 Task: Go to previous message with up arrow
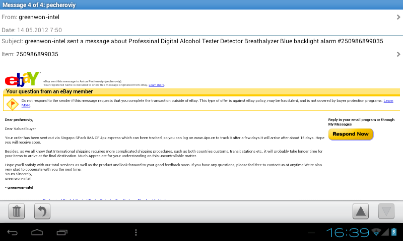(x=361, y=211)
